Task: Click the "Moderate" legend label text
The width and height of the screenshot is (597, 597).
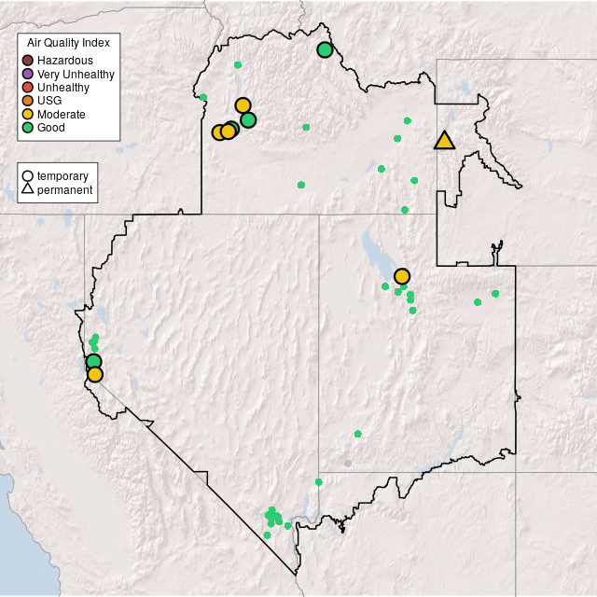Action: (62, 114)
